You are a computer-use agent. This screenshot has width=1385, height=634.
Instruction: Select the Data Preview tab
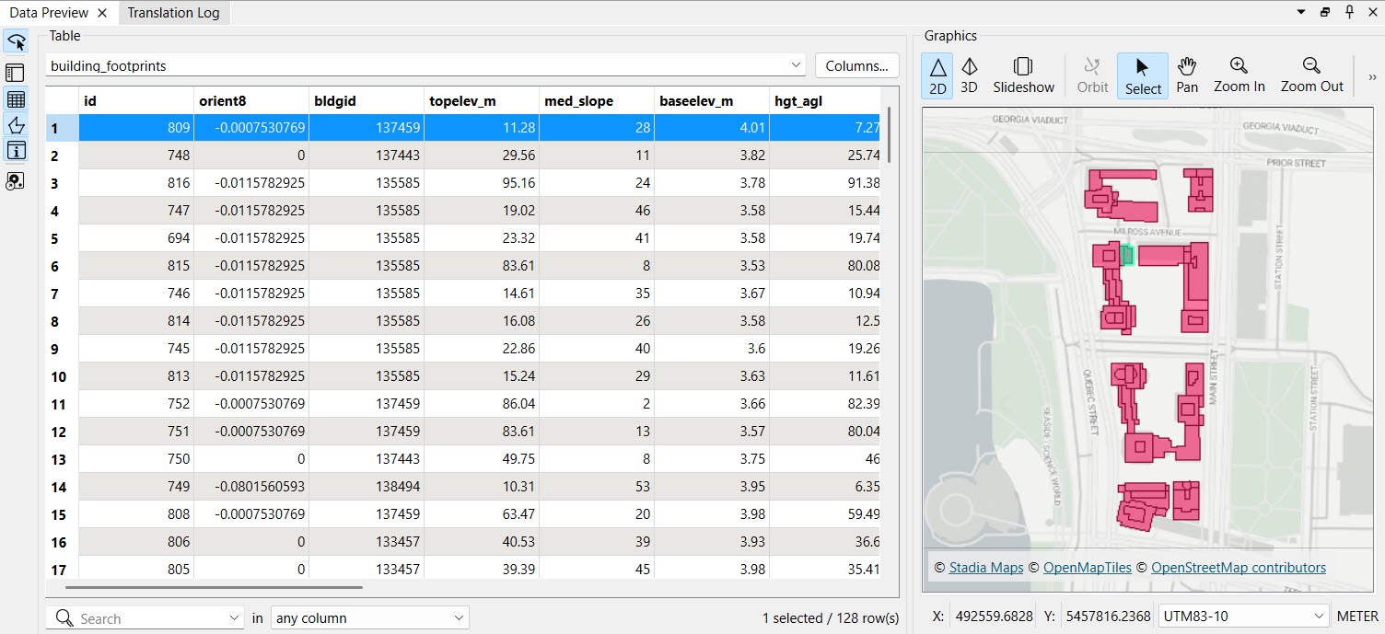coord(49,13)
